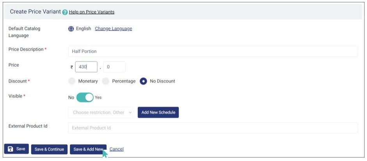Screen dimensions: 367x161
Task: Click the Save & Add New button
Action: tap(88, 149)
